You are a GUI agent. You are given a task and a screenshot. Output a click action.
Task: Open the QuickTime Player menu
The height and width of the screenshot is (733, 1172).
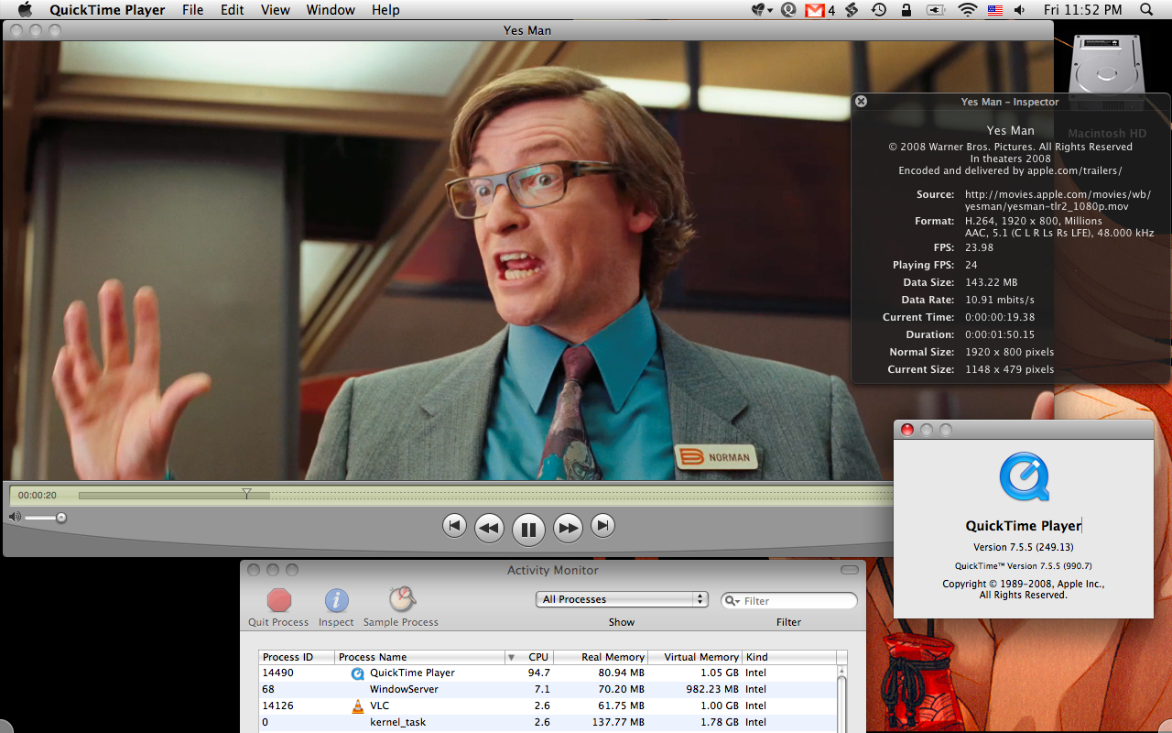click(107, 10)
